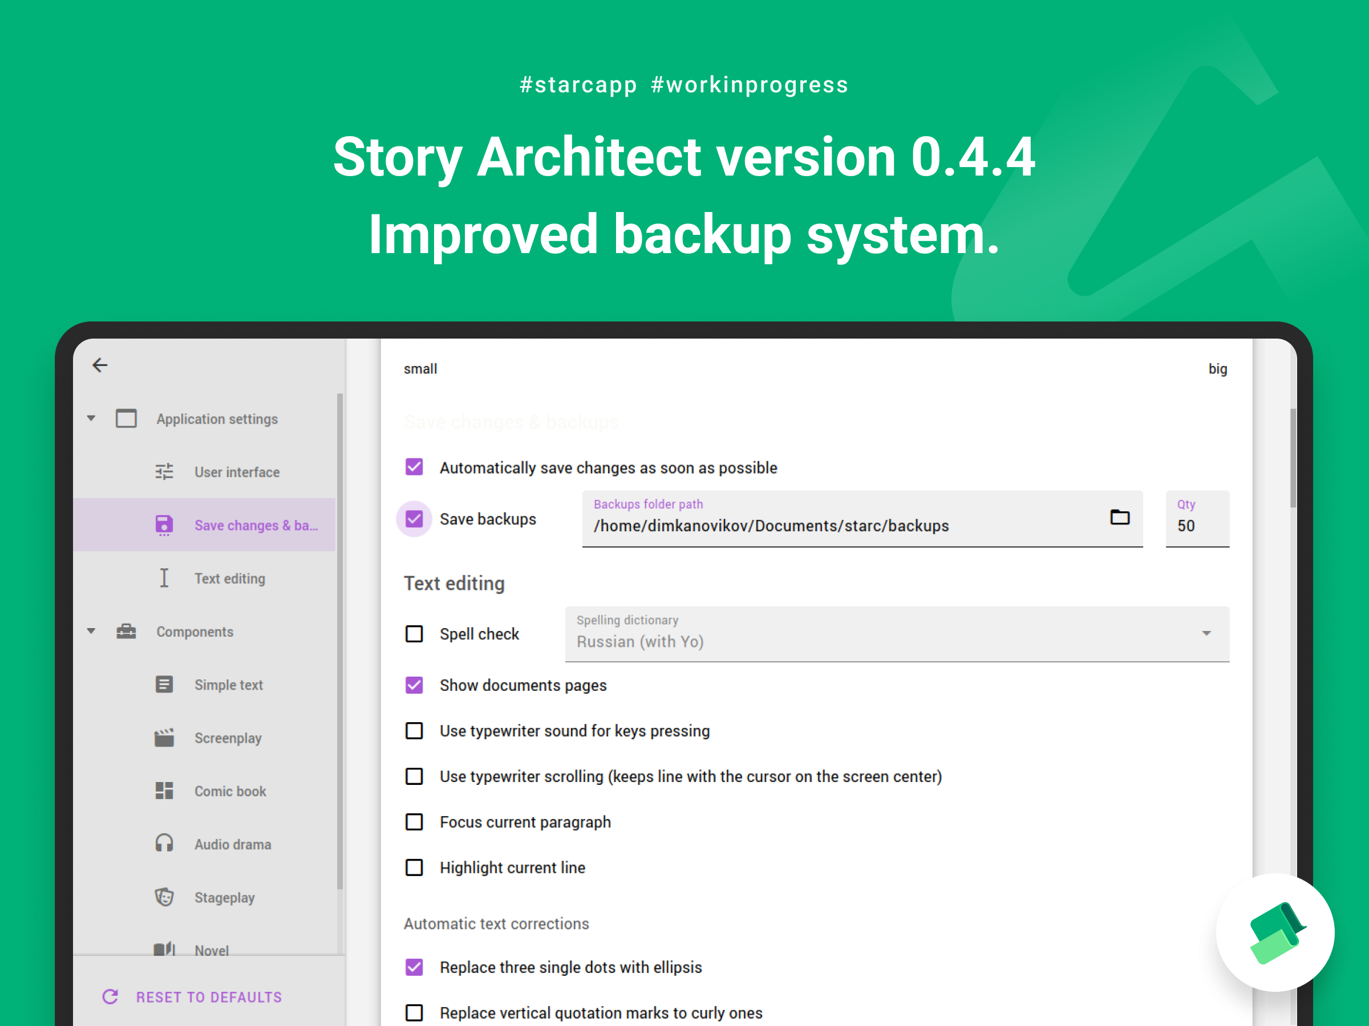Open Audio drama component settings
Viewport: 1369px width, 1026px height.
204,844
